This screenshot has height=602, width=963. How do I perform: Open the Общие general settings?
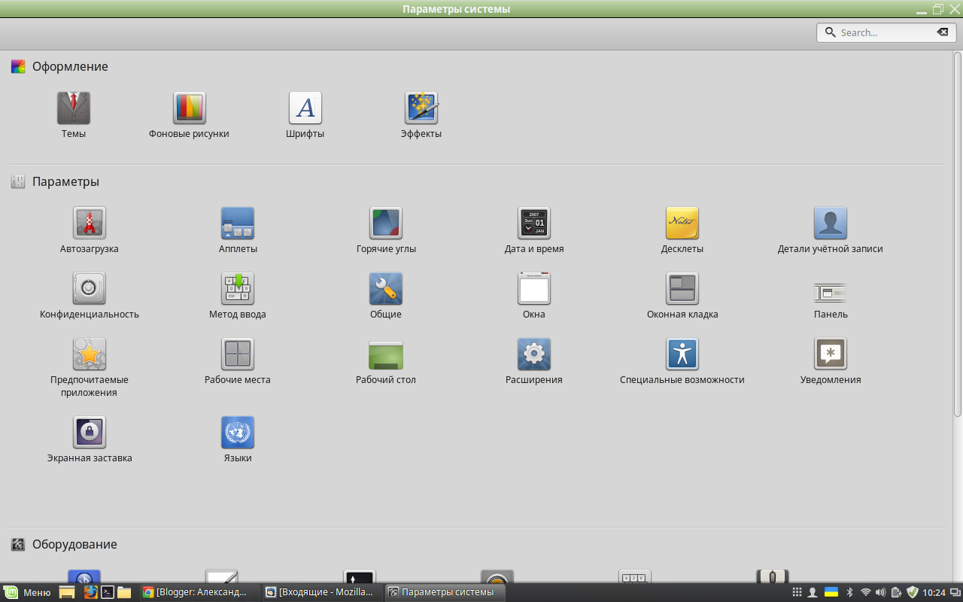(386, 289)
